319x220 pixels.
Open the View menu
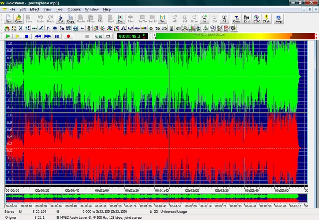[x=47, y=9]
